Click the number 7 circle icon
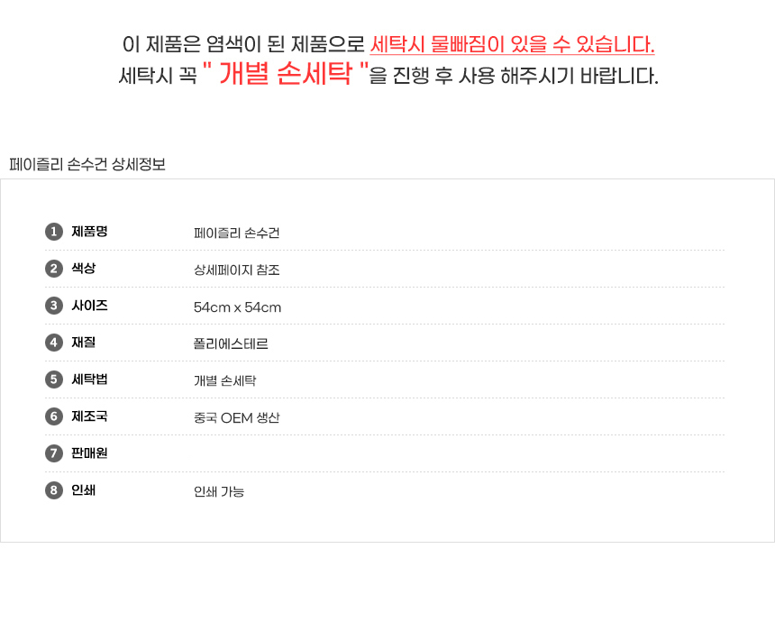 pos(54,453)
